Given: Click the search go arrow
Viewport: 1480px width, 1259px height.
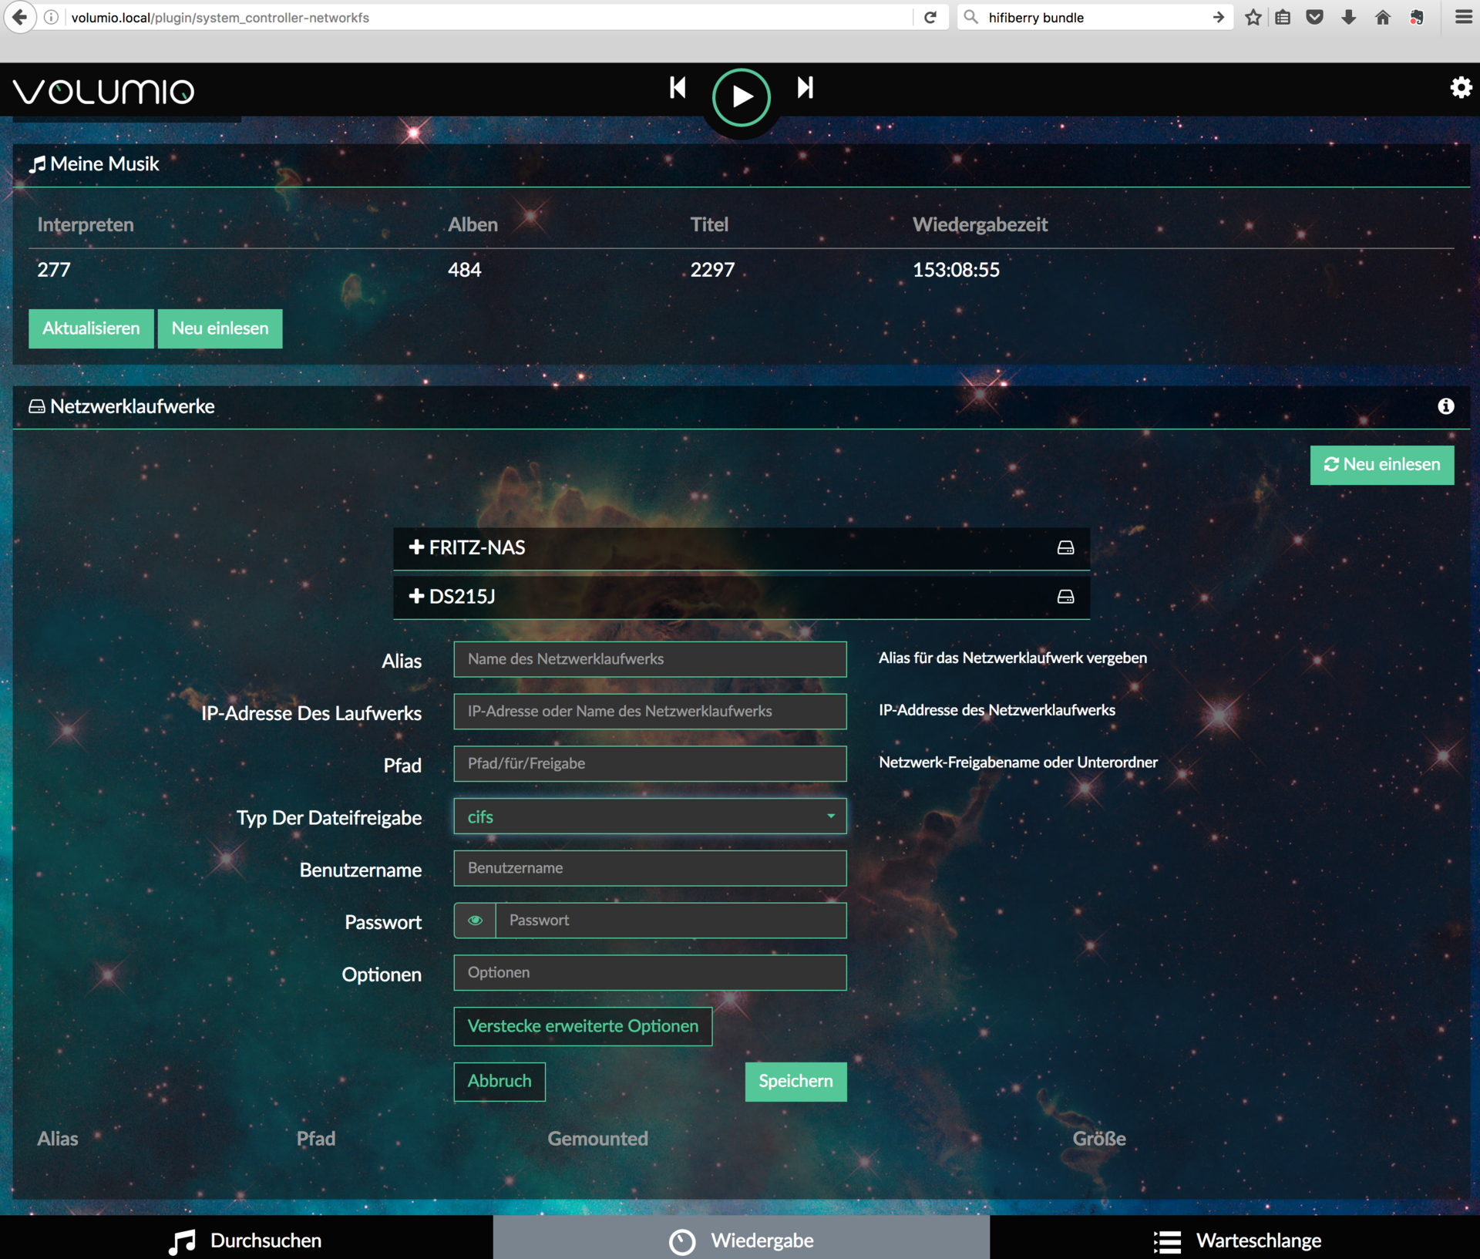Looking at the screenshot, I should click(1218, 17).
